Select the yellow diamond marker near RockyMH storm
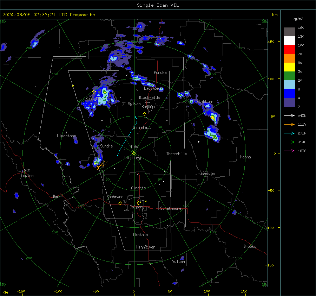This screenshot has width=316, height=296. click(x=94, y=92)
